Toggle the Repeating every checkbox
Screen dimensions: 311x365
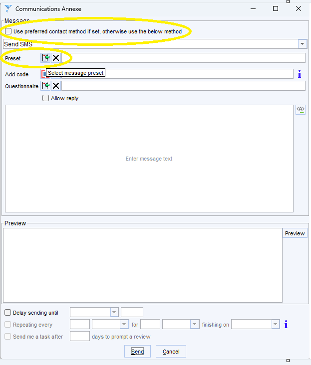point(7,324)
